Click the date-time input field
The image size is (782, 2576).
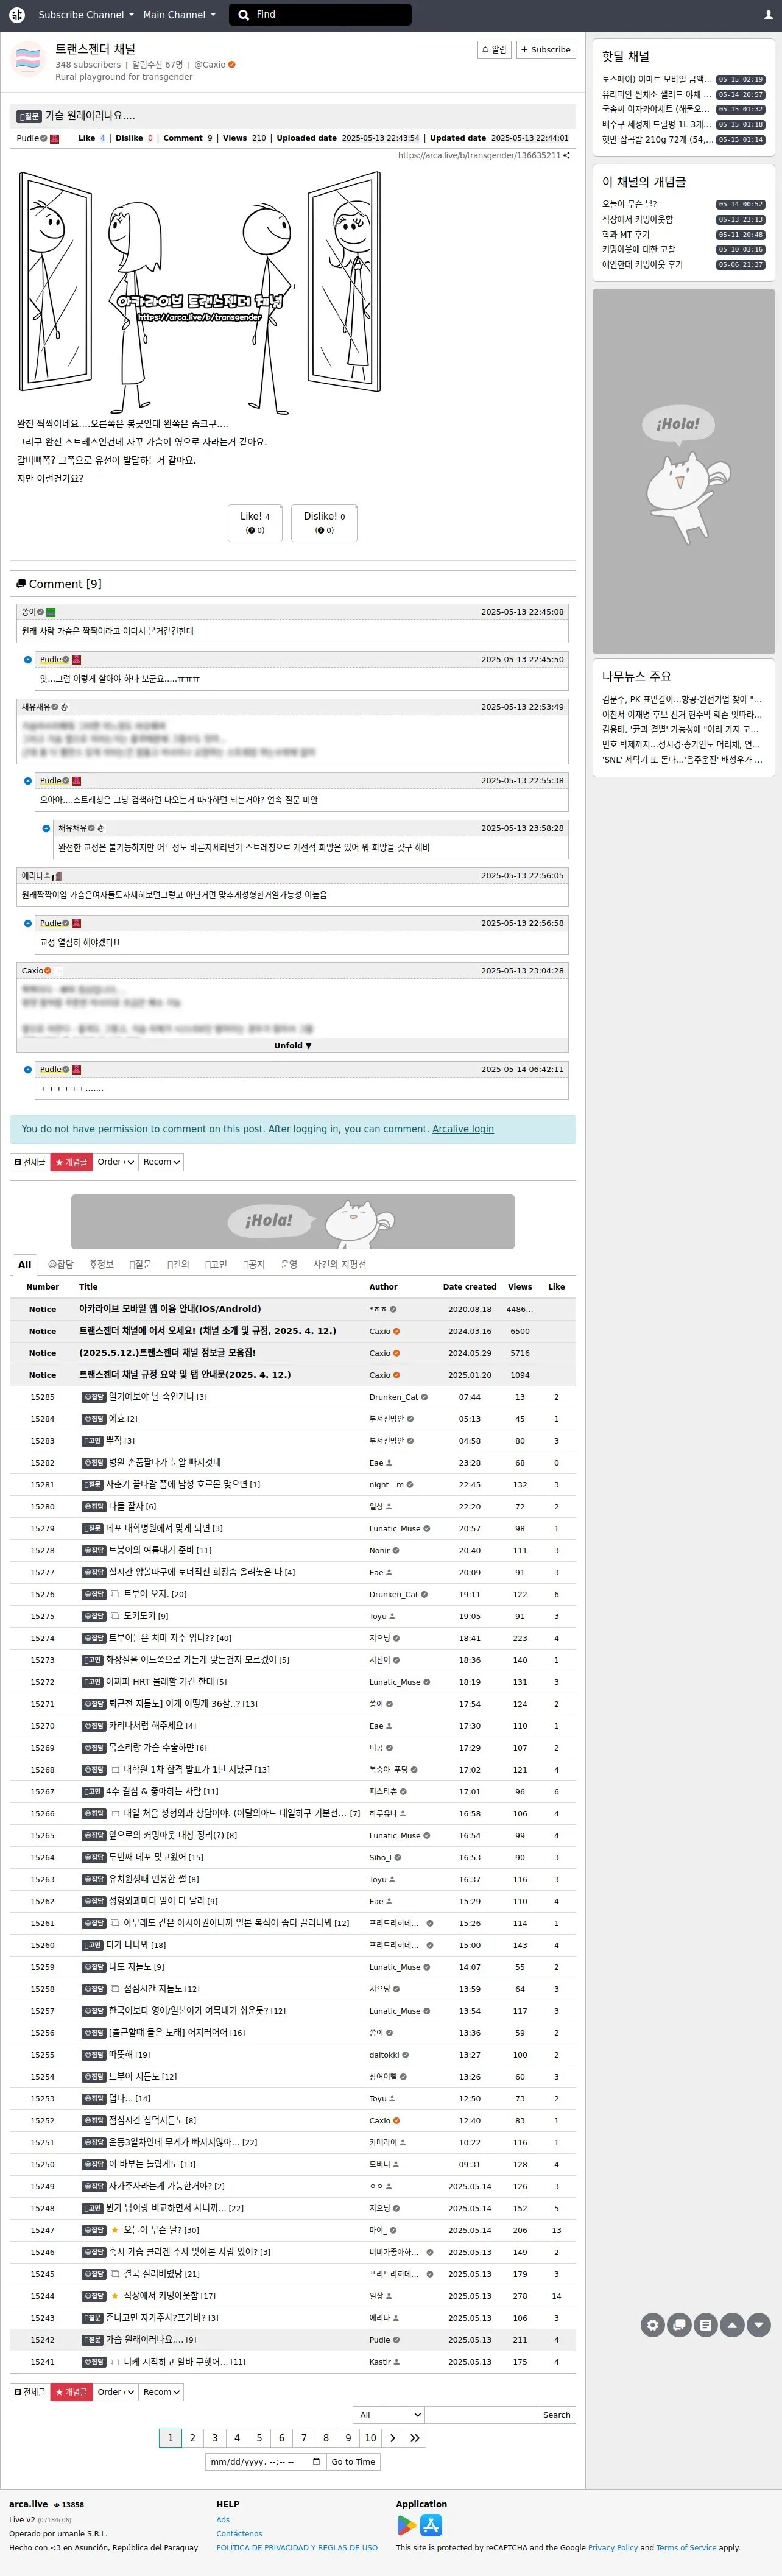tap(265, 2462)
